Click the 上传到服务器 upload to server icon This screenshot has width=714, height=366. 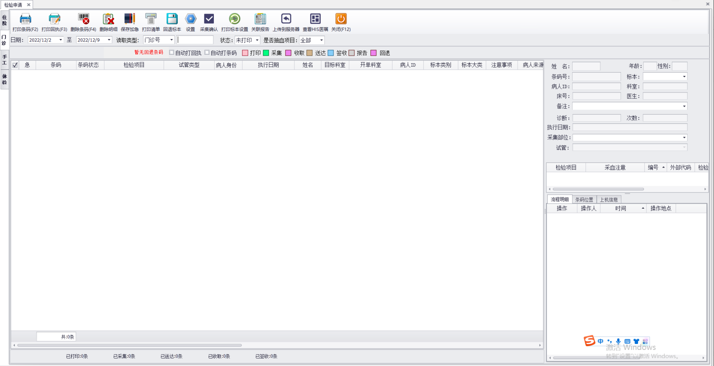coord(286,19)
